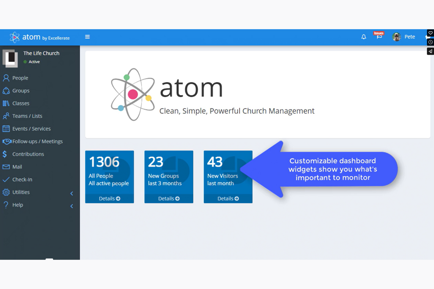The height and width of the screenshot is (289, 434).
Task: Click the Classes books icon
Action: [6, 103]
